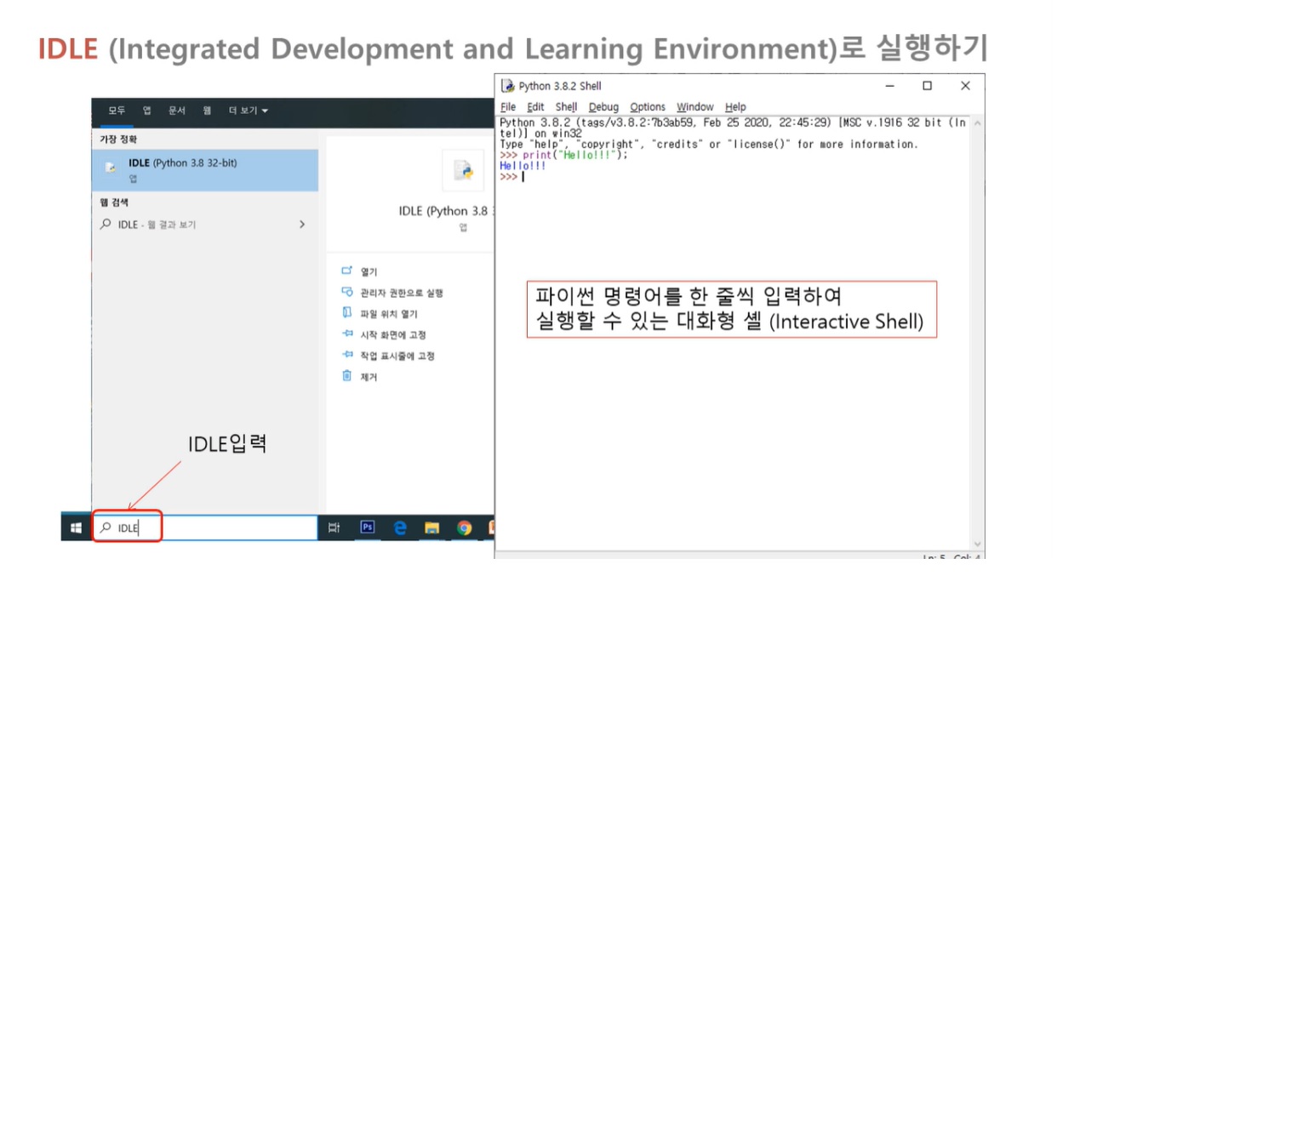Open the Window menu in Python Shell
This screenshot has height=1146, width=1297.
(695, 107)
